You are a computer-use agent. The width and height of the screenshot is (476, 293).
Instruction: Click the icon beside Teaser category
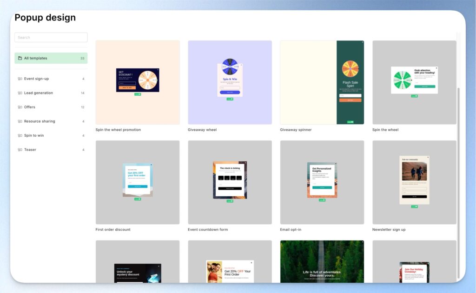(x=20, y=150)
